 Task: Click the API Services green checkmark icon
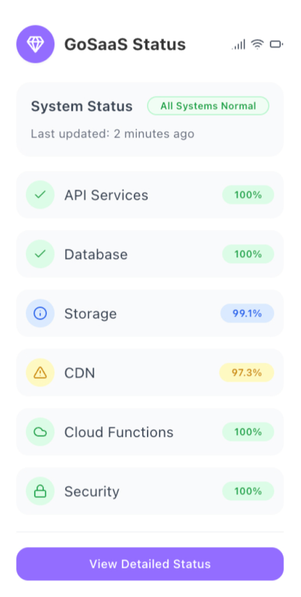40,195
